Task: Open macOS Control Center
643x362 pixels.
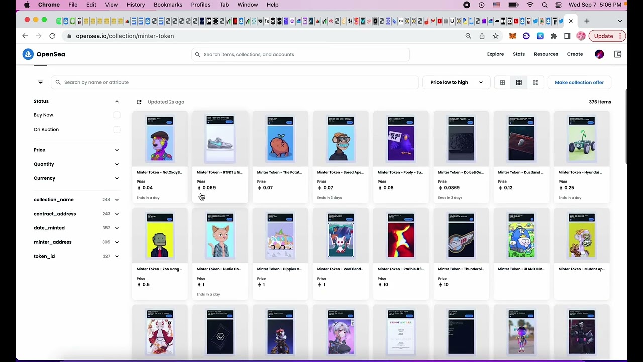Action: (558, 5)
